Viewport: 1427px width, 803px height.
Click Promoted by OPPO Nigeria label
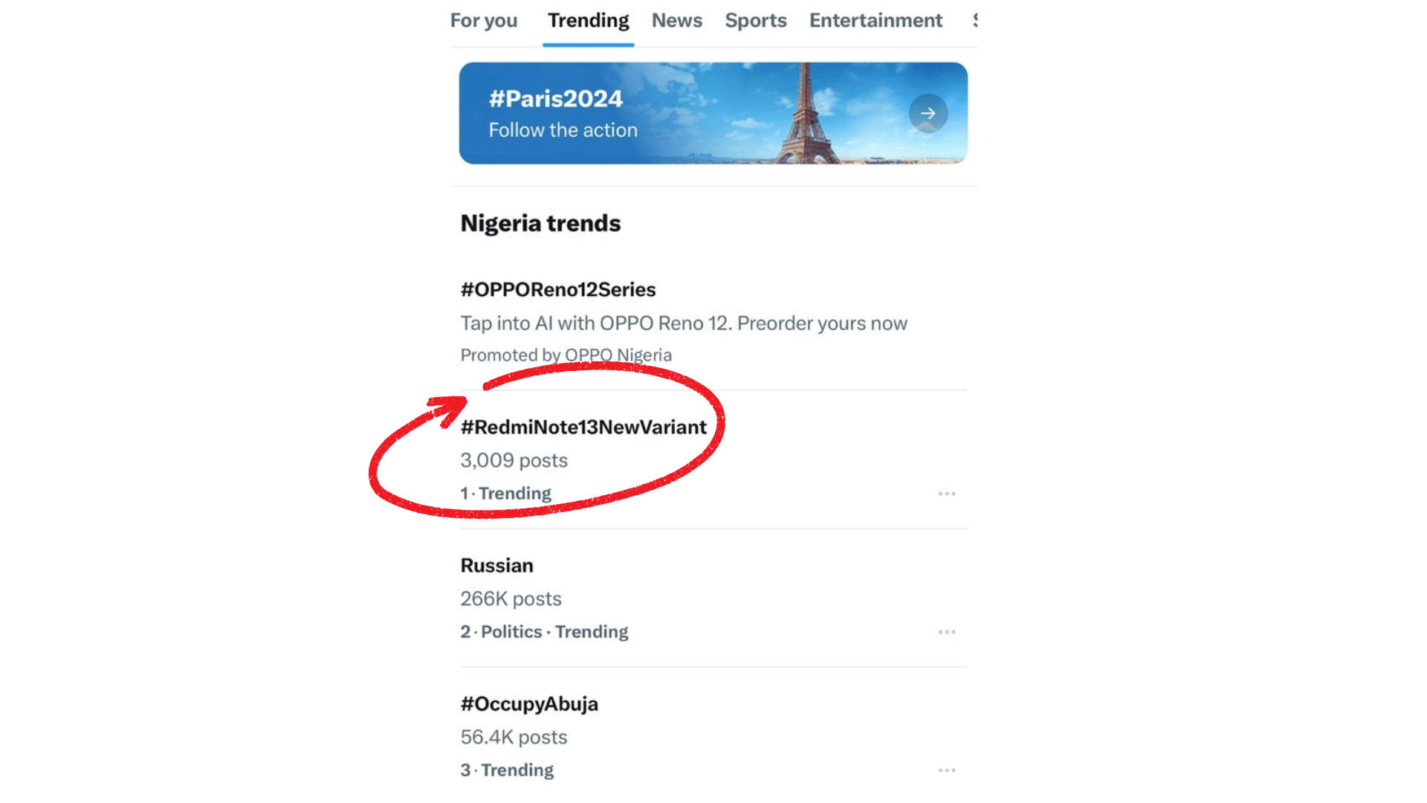(566, 355)
